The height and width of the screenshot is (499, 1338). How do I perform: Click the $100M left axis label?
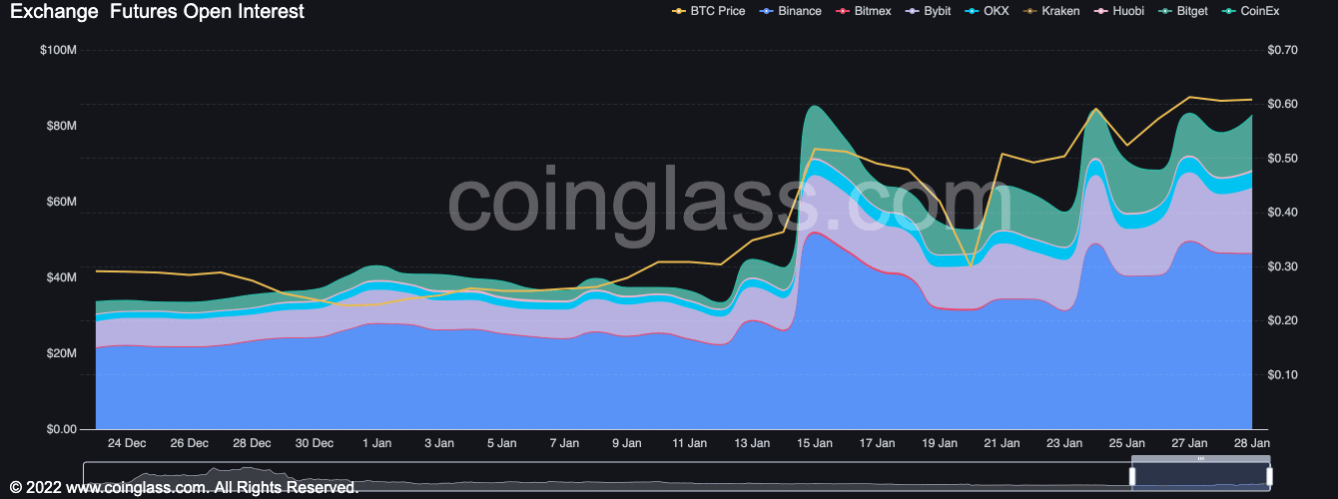(x=58, y=50)
